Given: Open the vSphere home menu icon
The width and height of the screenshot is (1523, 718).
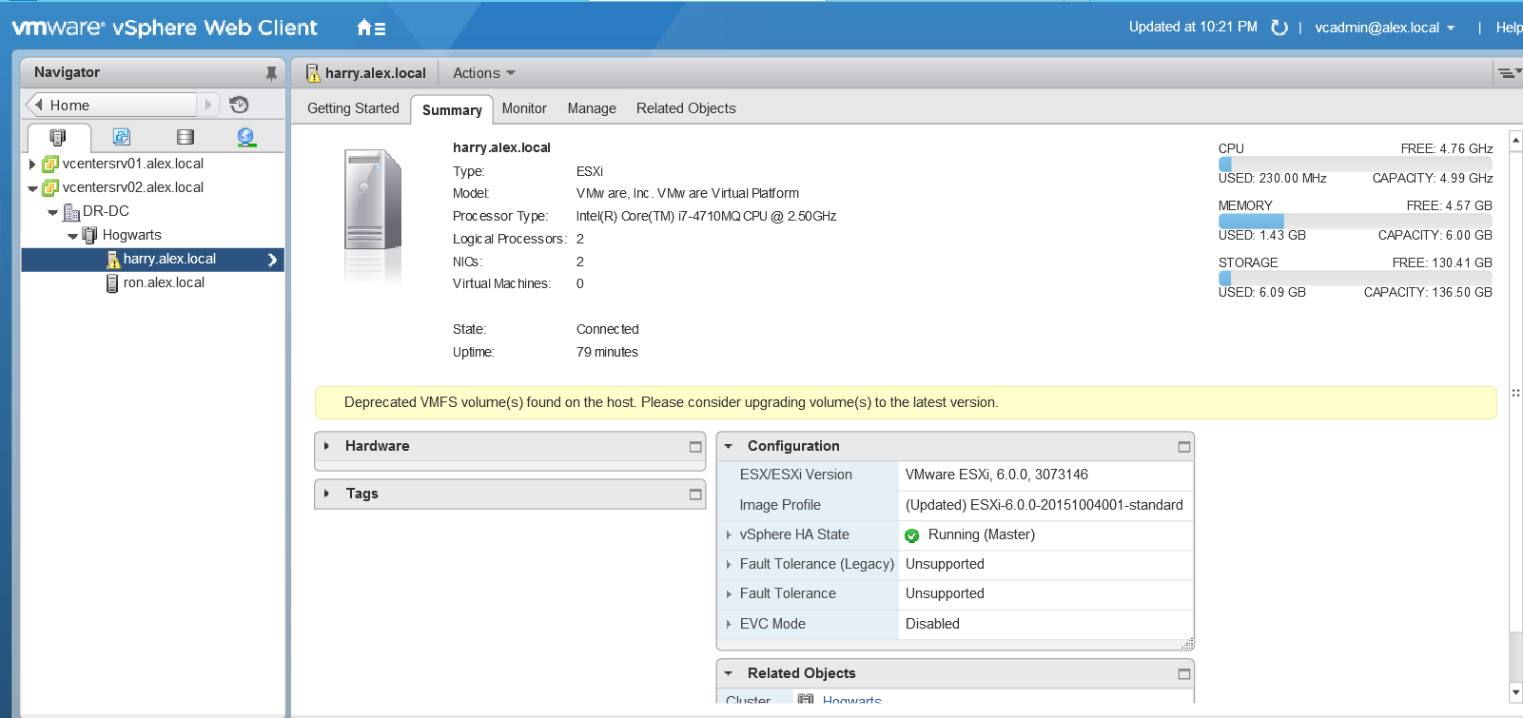Looking at the screenshot, I should click(x=370, y=29).
